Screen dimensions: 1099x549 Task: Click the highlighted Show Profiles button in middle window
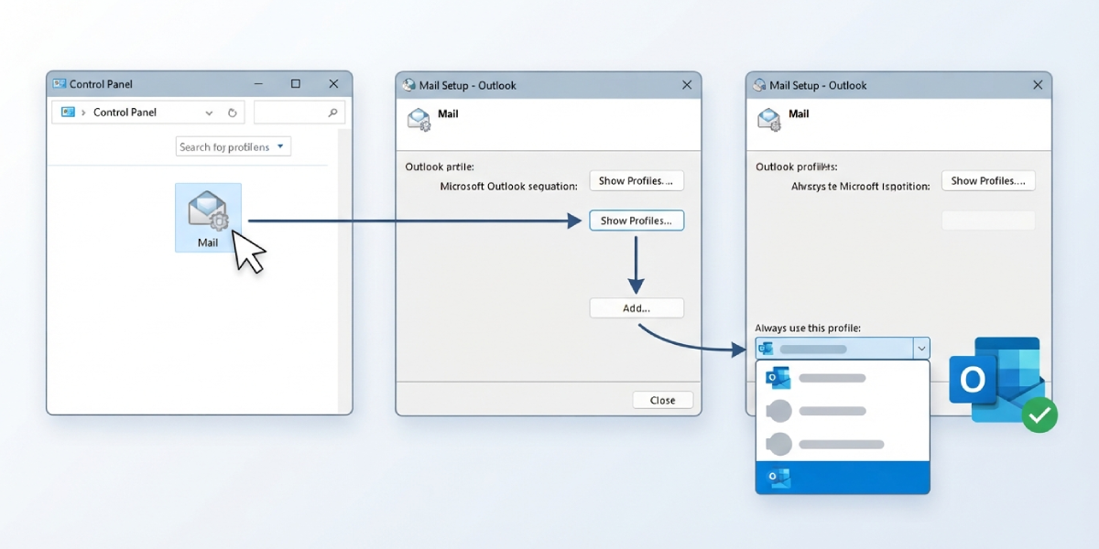637,221
